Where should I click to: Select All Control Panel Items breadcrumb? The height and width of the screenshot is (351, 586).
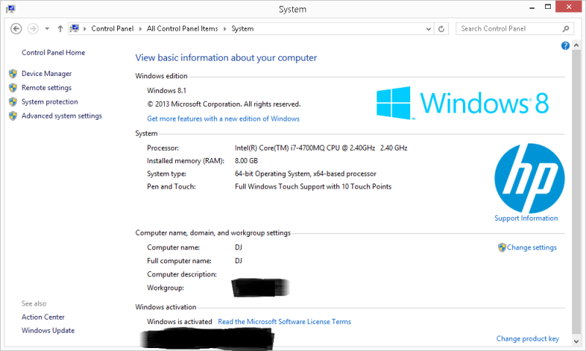pyautogui.click(x=182, y=29)
